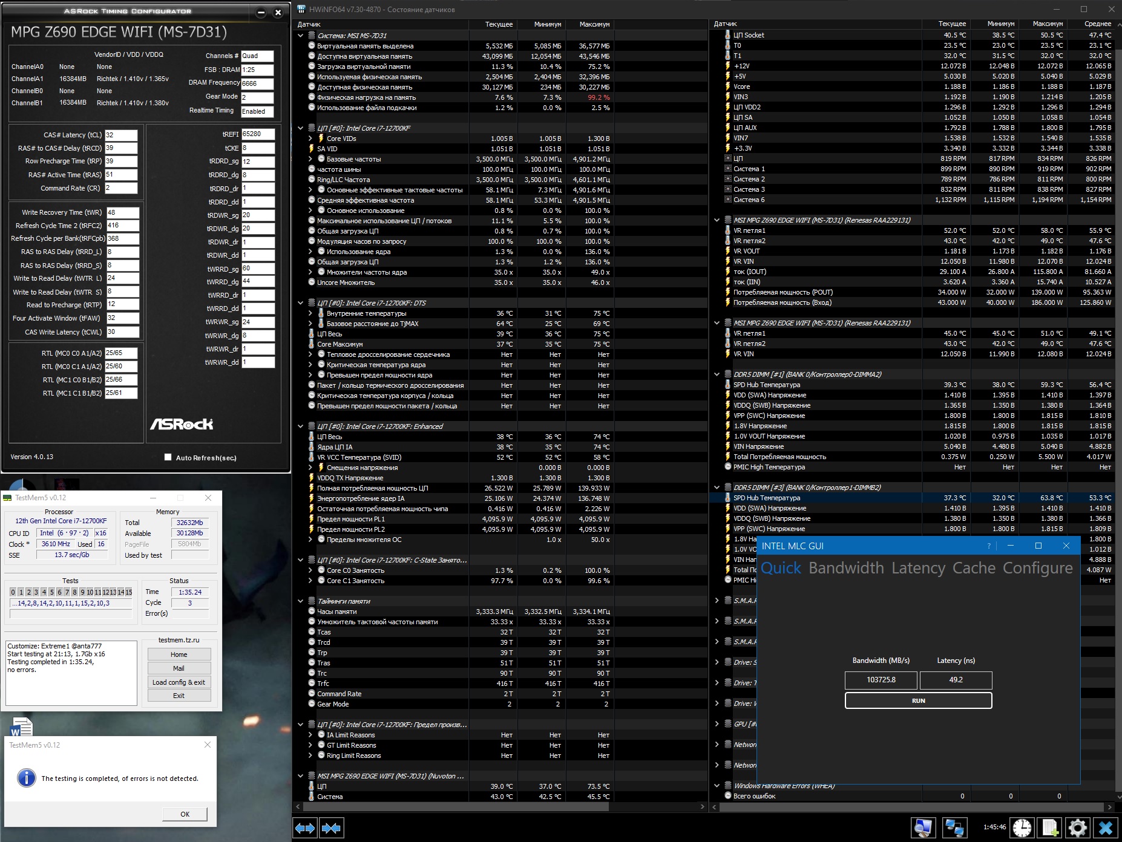1122x842 pixels.
Task: Click the tREFI value field
Action: (x=258, y=134)
